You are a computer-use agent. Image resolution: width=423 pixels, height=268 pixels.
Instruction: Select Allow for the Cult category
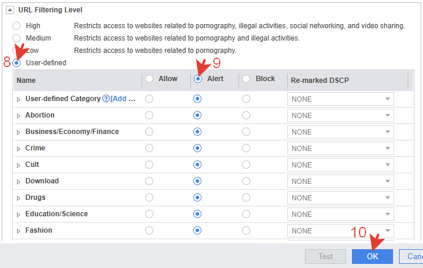[x=149, y=165]
